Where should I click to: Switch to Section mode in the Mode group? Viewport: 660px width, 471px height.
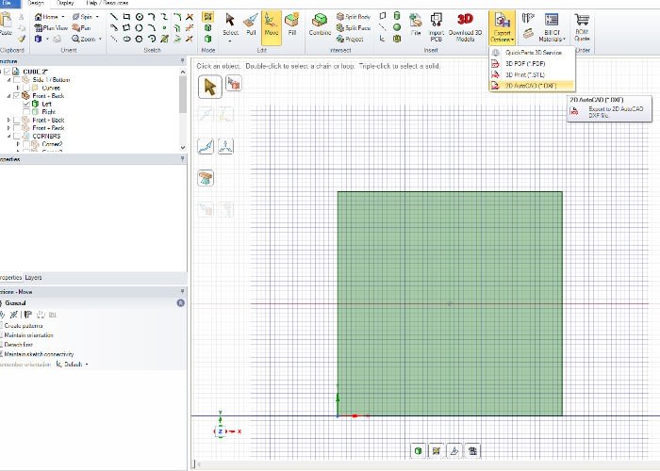tap(208, 27)
